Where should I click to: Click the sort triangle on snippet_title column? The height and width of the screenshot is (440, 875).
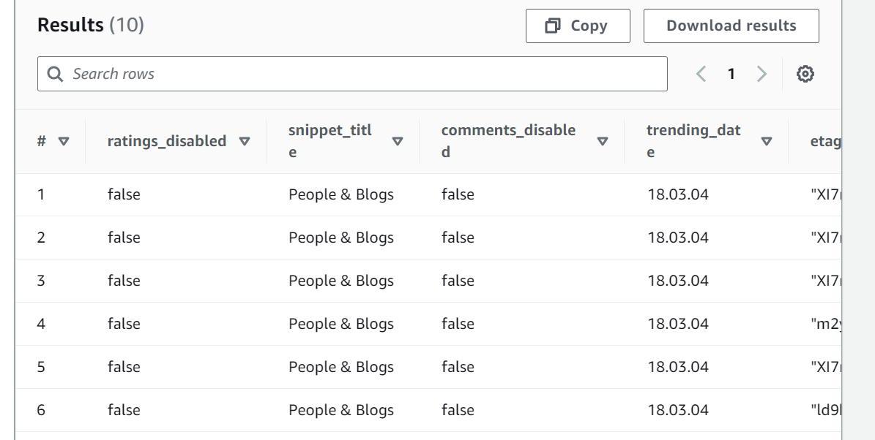pyautogui.click(x=398, y=141)
